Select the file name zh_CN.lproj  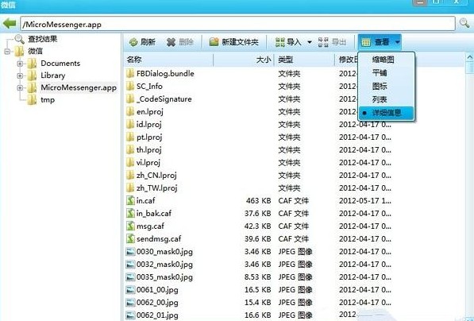coord(156,175)
